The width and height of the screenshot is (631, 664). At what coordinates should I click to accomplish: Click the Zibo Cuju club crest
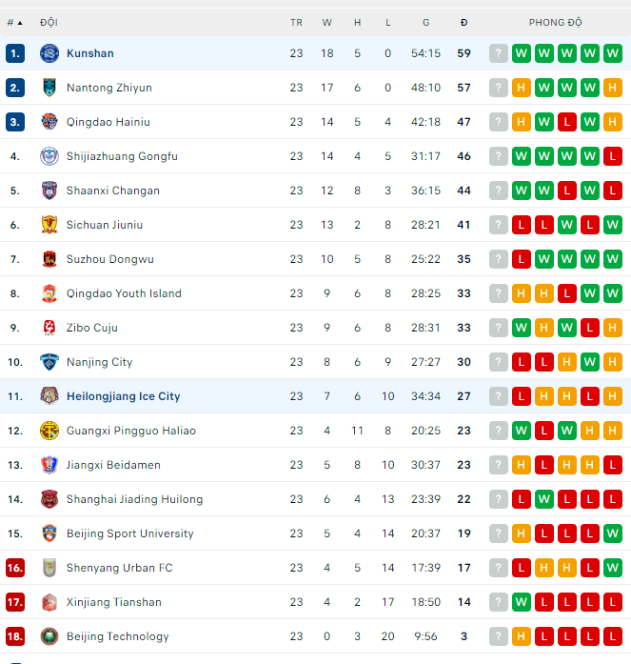(x=49, y=328)
